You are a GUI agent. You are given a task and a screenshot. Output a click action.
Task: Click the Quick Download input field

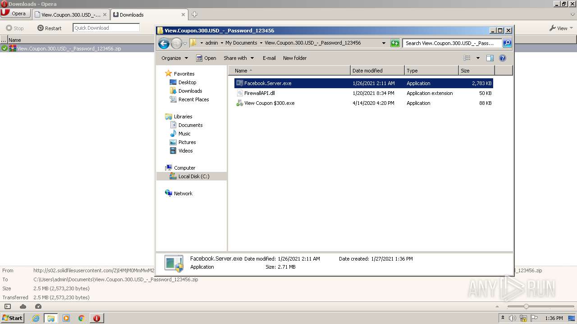[x=106, y=28]
